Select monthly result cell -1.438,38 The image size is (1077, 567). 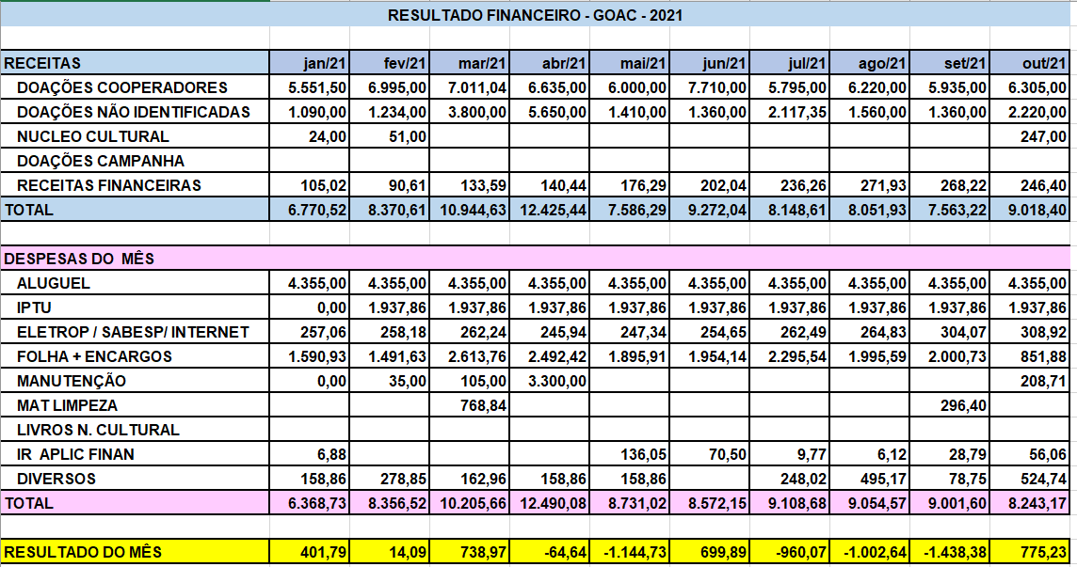click(x=949, y=552)
